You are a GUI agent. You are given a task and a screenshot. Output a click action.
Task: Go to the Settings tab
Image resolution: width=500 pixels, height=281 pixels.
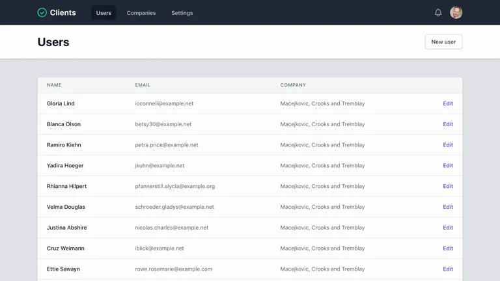(x=182, y=13)
